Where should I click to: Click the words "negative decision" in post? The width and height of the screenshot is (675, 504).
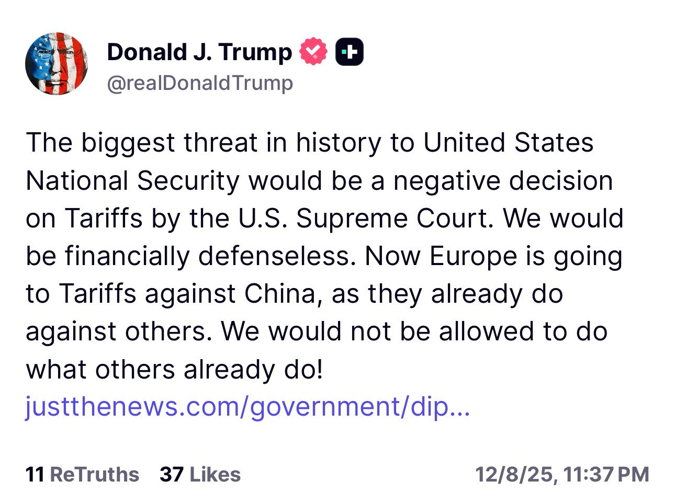503,180
